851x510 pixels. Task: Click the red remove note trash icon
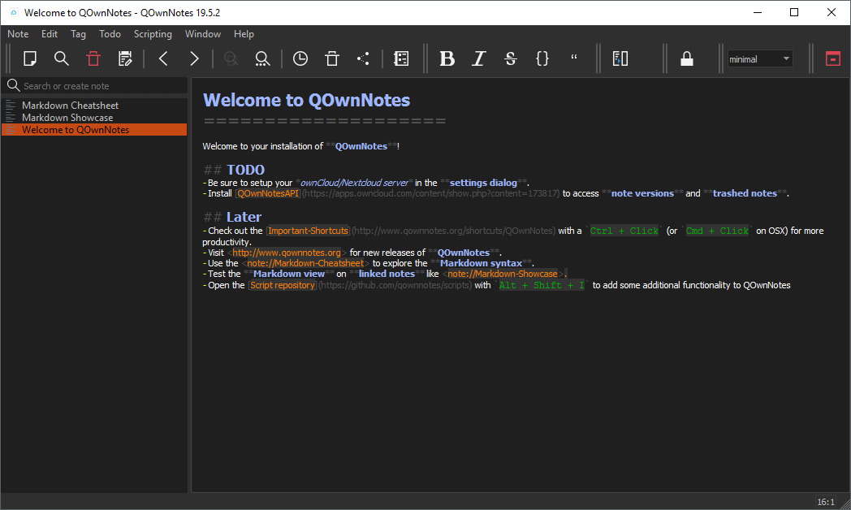[93, 58]
